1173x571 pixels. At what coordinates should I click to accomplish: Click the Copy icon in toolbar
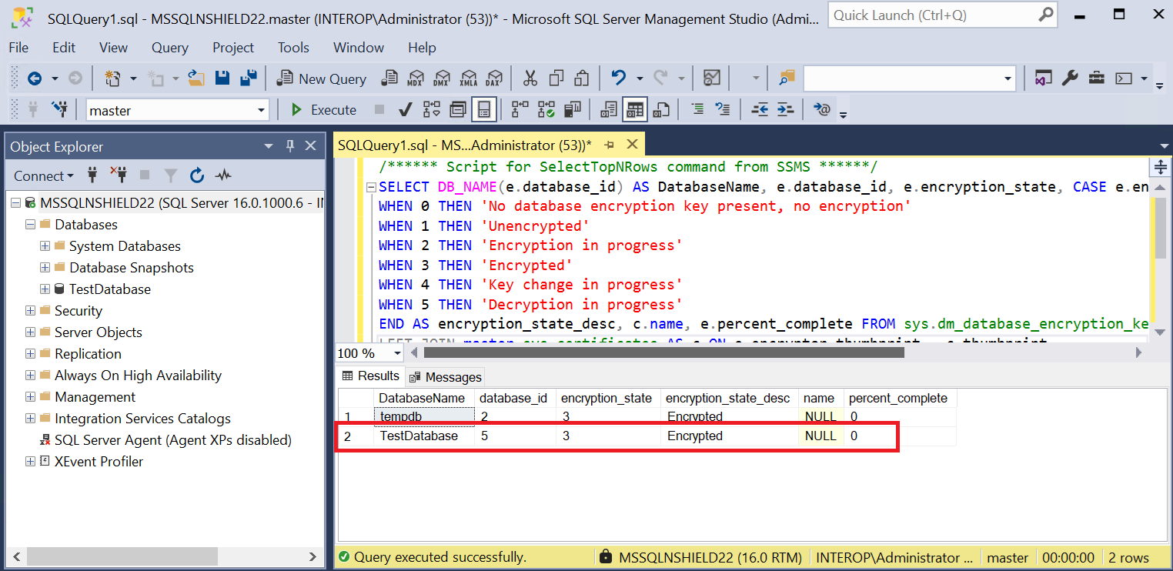pos(556,78)
